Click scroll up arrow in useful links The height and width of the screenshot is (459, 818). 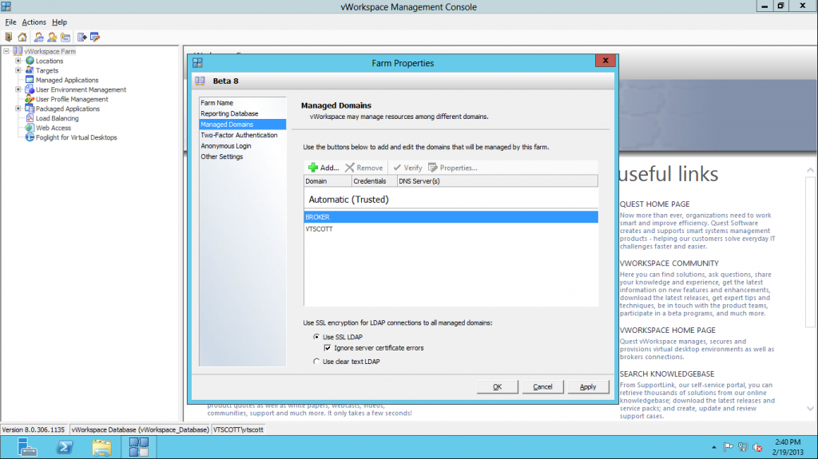point(810,170)
